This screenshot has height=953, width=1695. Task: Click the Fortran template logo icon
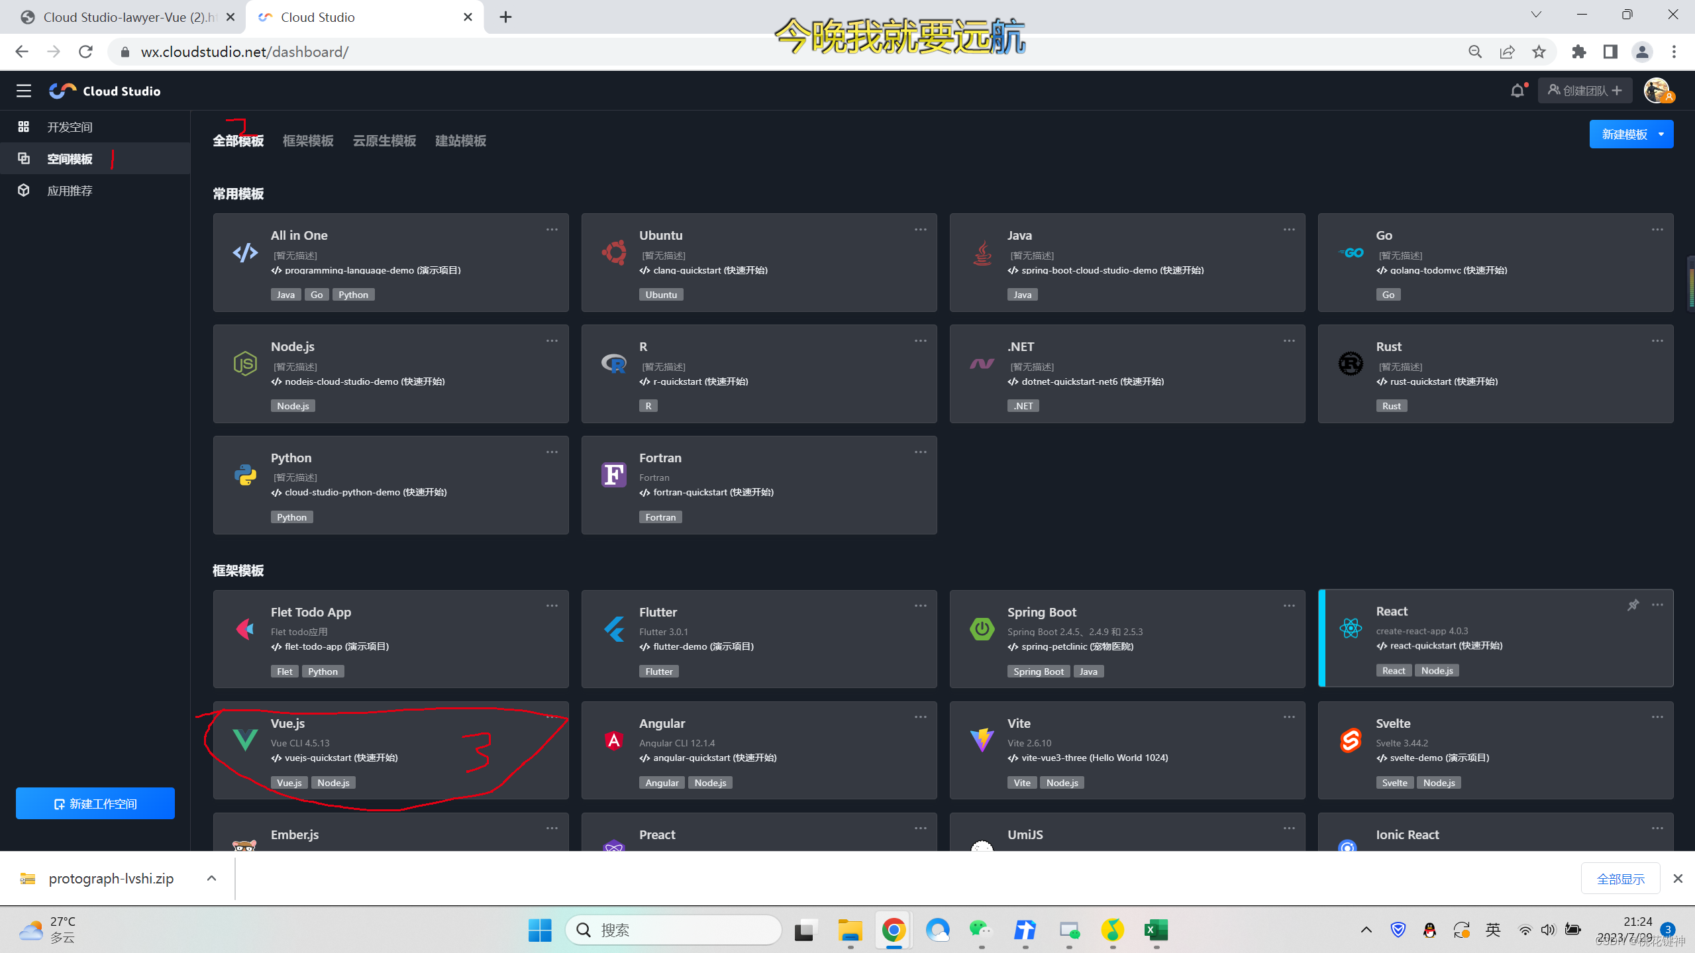tap(613, 475)
